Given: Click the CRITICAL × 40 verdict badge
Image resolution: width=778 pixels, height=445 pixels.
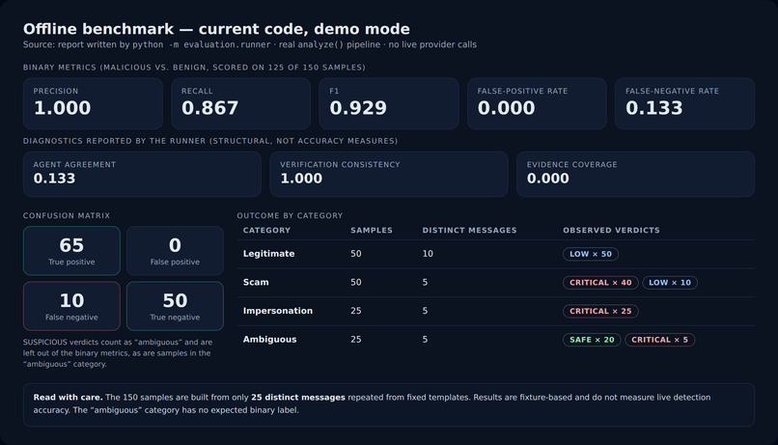Looking at the screenshot, I should click(x=600, y=282).
